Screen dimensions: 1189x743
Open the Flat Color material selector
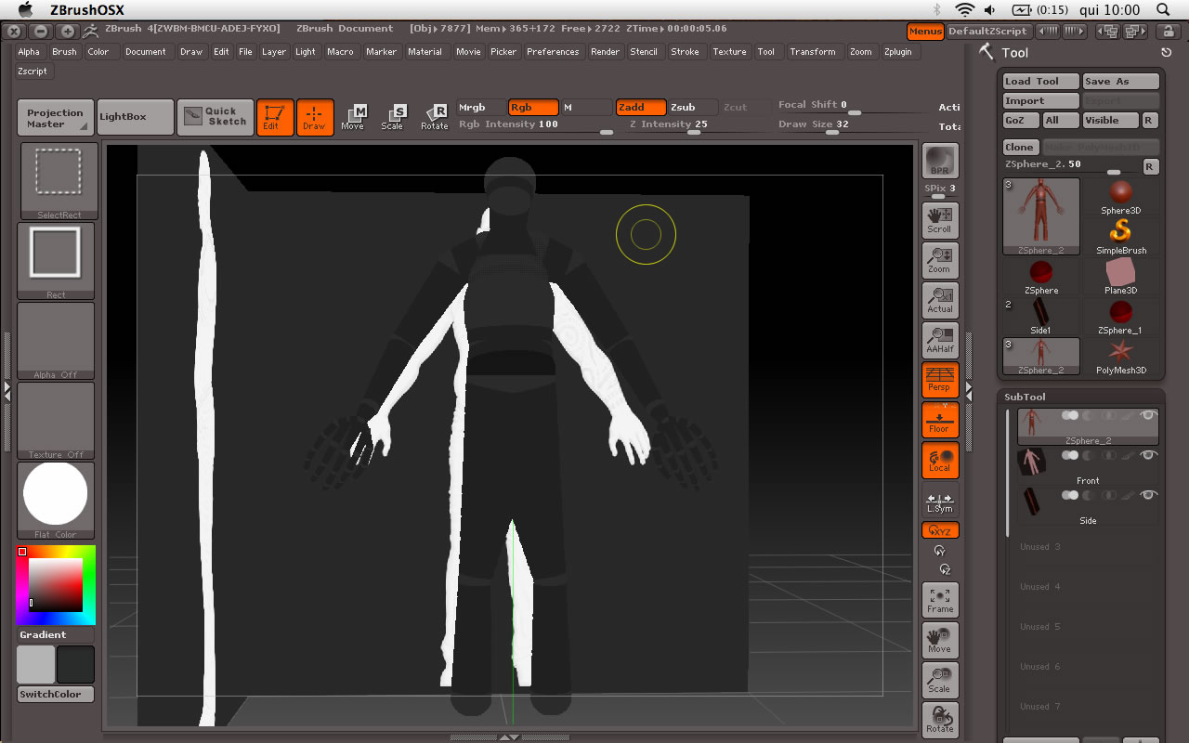click(x=56, y=501)
